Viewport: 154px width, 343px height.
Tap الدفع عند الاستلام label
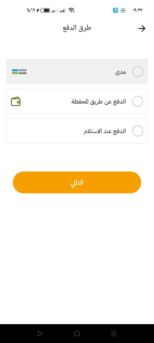coord(105,131)
